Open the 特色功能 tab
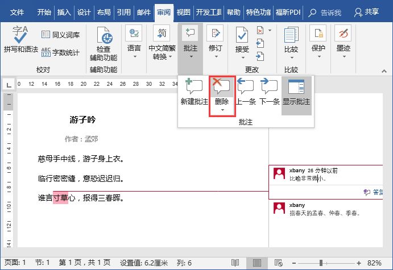Viewport: 393px width, 270px height. point(258,13)
